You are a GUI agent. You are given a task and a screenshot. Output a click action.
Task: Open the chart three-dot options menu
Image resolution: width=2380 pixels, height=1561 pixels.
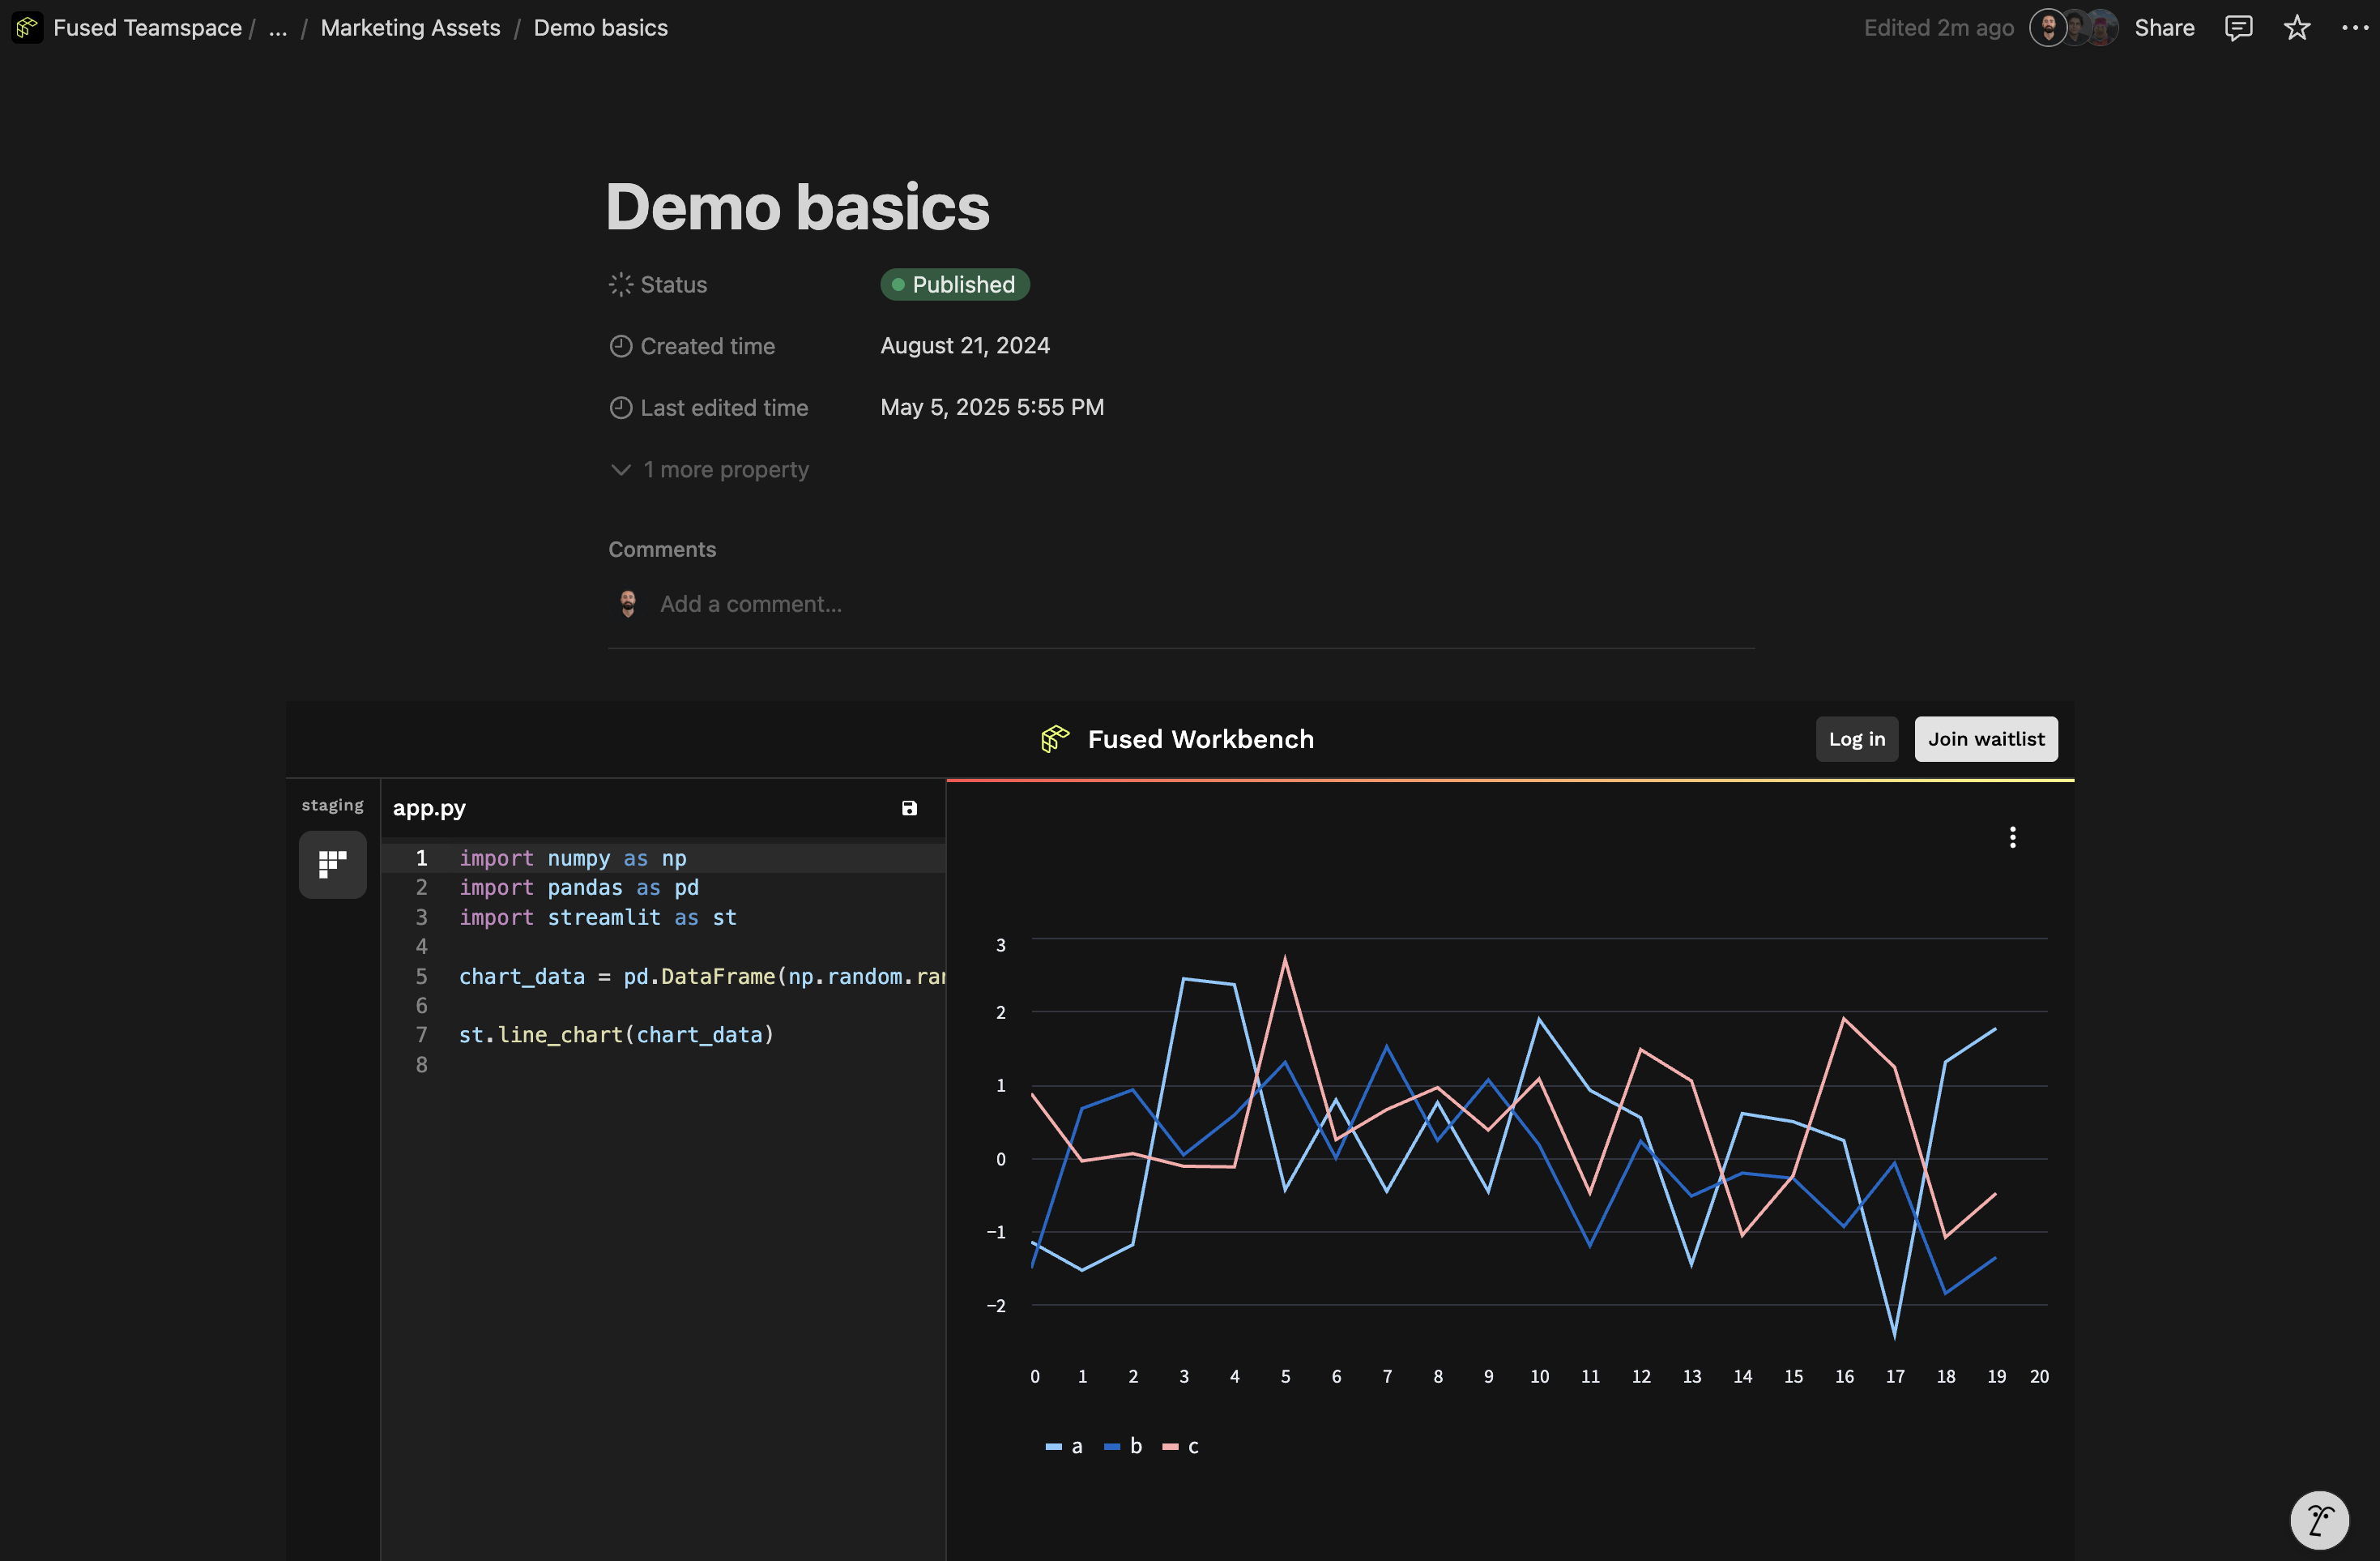click(2012, 836)
